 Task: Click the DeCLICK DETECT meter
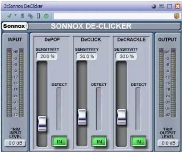pos(99,109)
